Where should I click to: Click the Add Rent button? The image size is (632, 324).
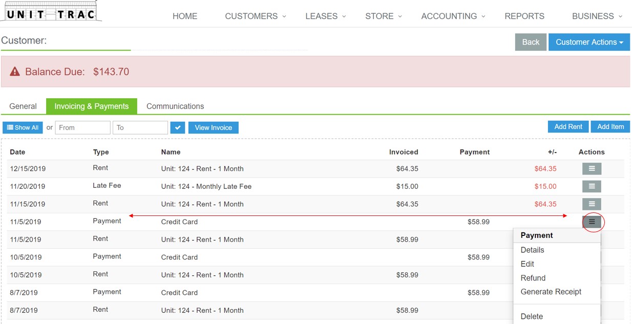568,126
